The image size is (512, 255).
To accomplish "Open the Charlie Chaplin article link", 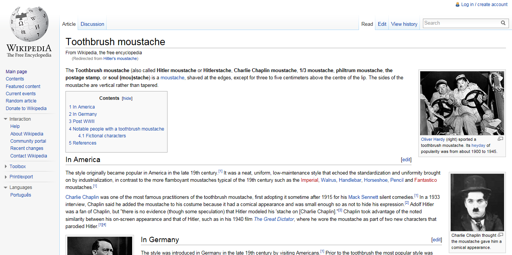I will click(82, 197).
